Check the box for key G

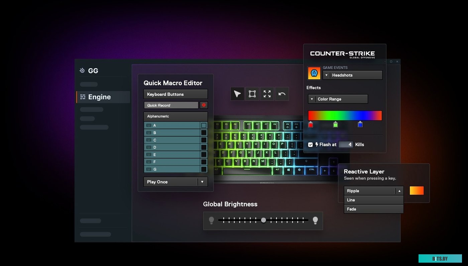coord(204,169)
